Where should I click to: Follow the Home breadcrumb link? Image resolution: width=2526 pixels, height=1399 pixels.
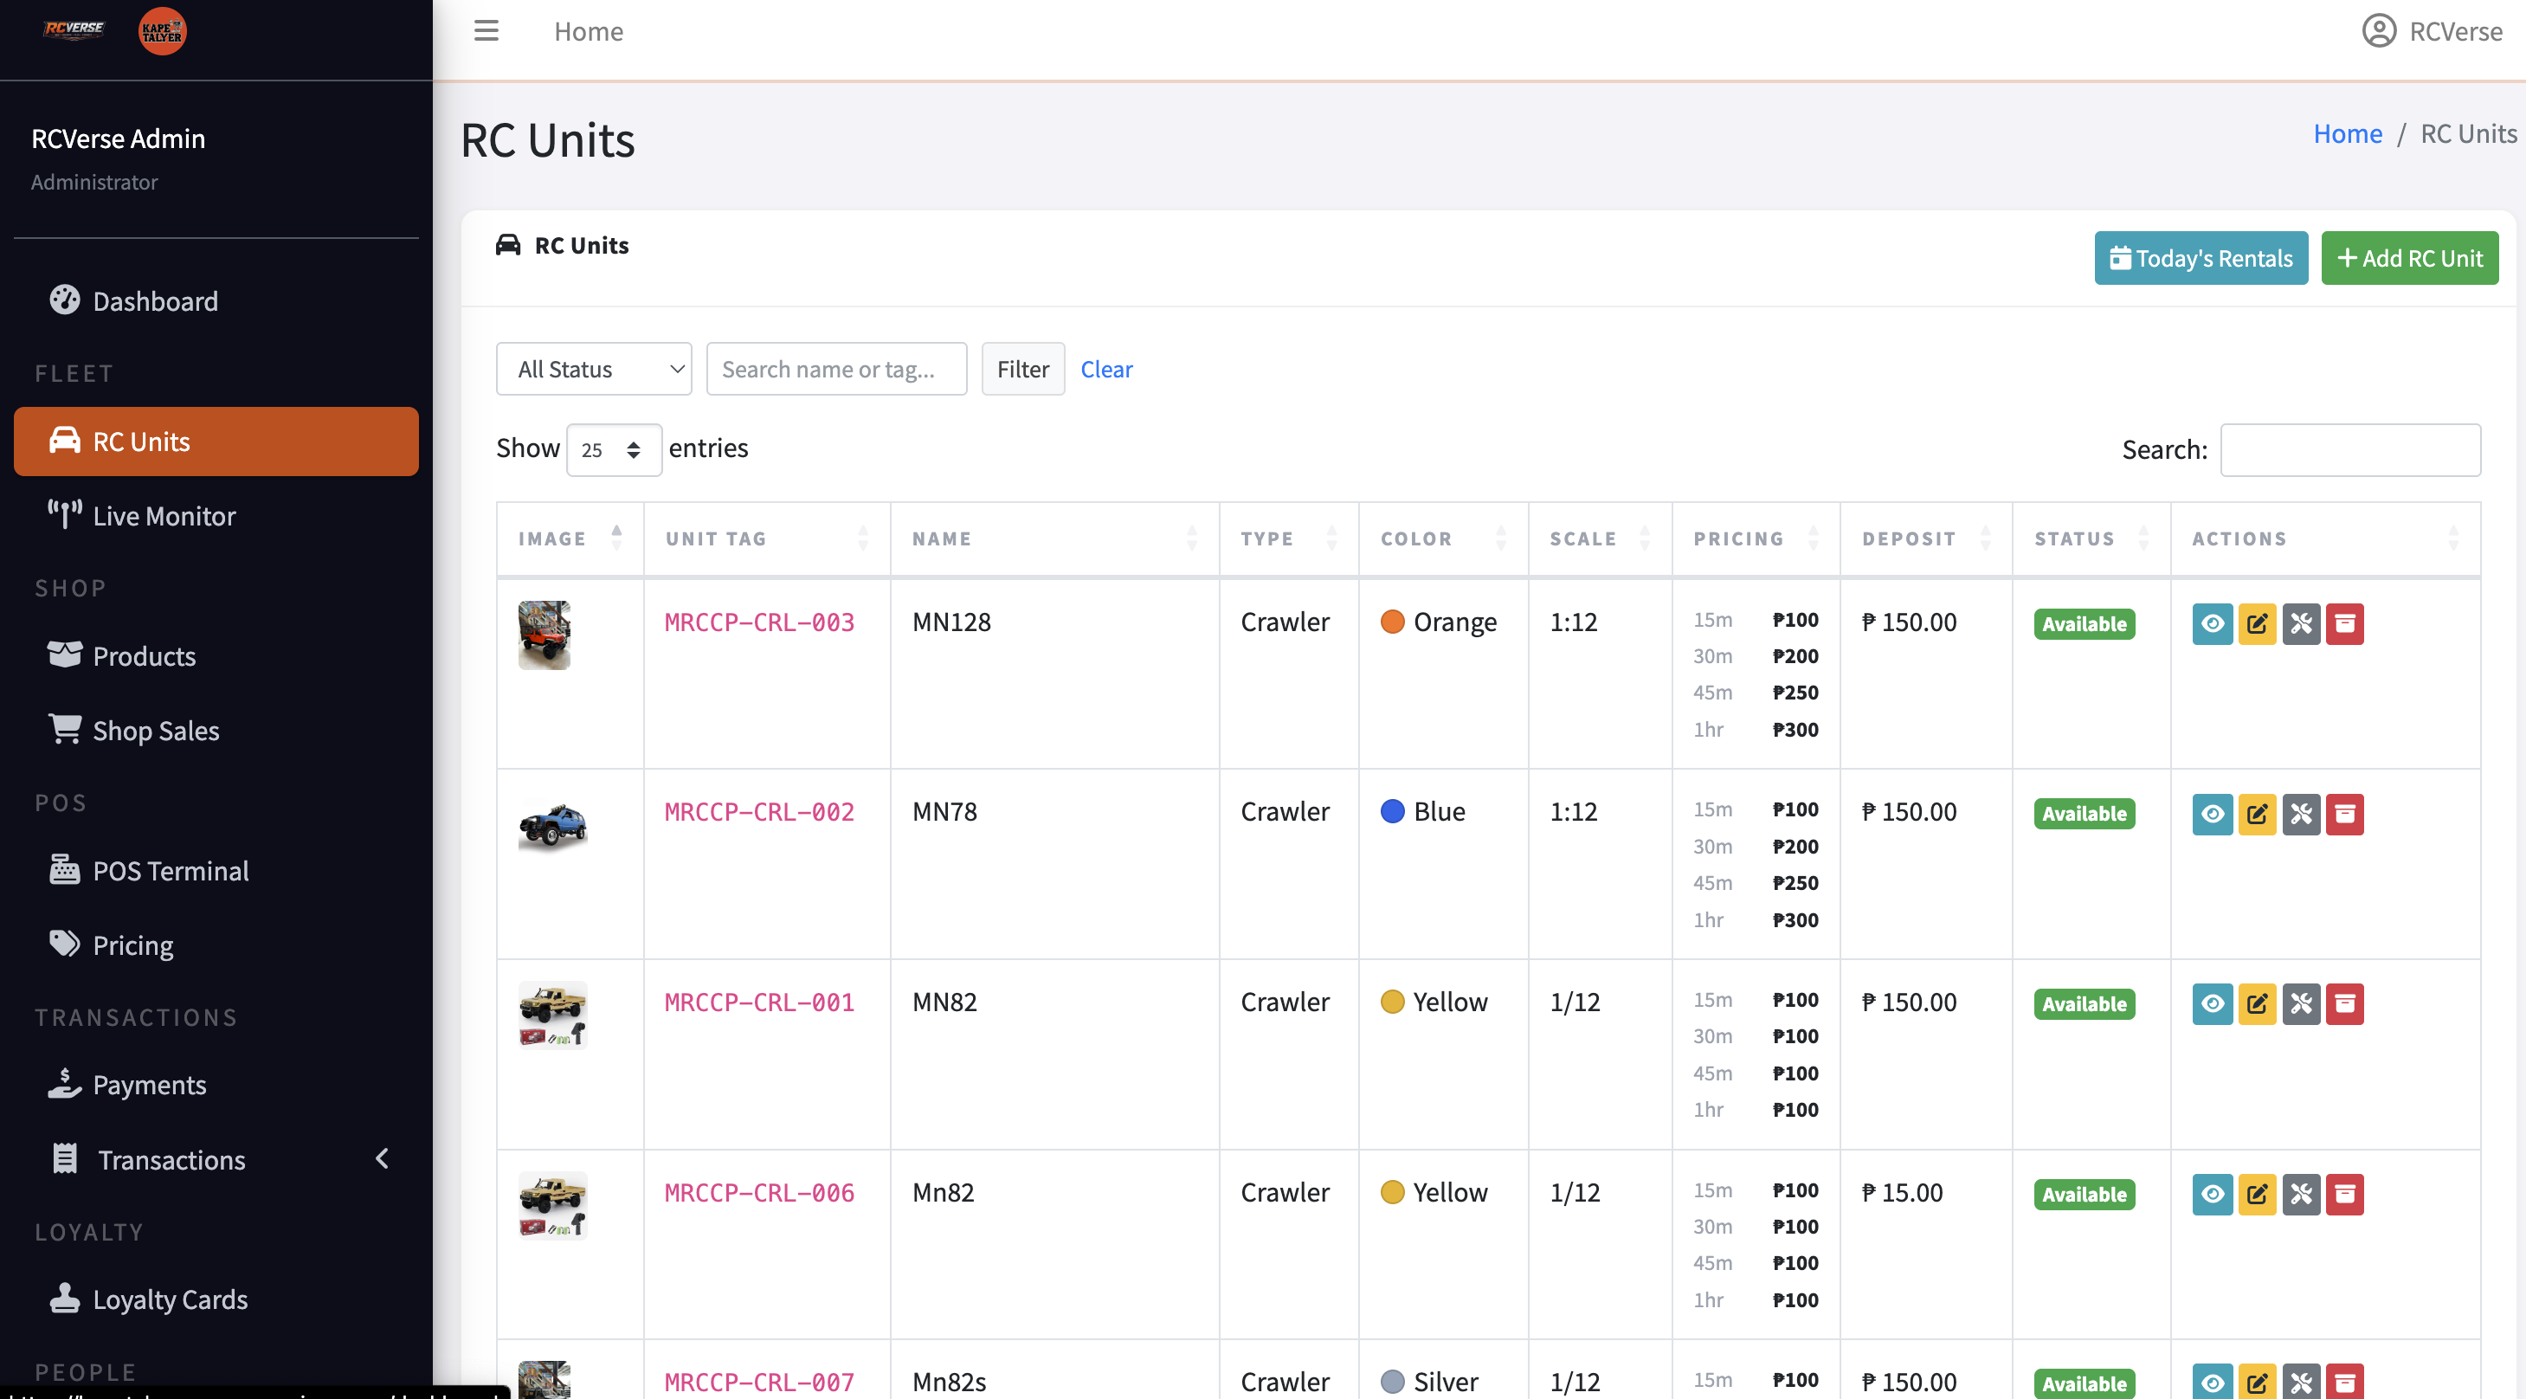2348,133
